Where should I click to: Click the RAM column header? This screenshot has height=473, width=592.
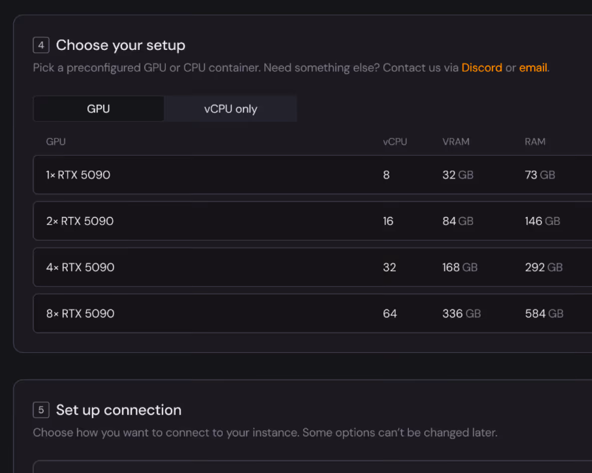(x=535, y=142)
